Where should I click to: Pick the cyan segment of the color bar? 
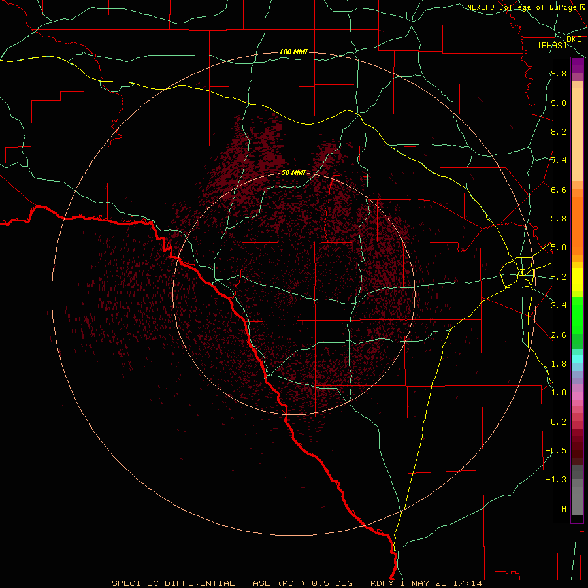pos(577,359)
